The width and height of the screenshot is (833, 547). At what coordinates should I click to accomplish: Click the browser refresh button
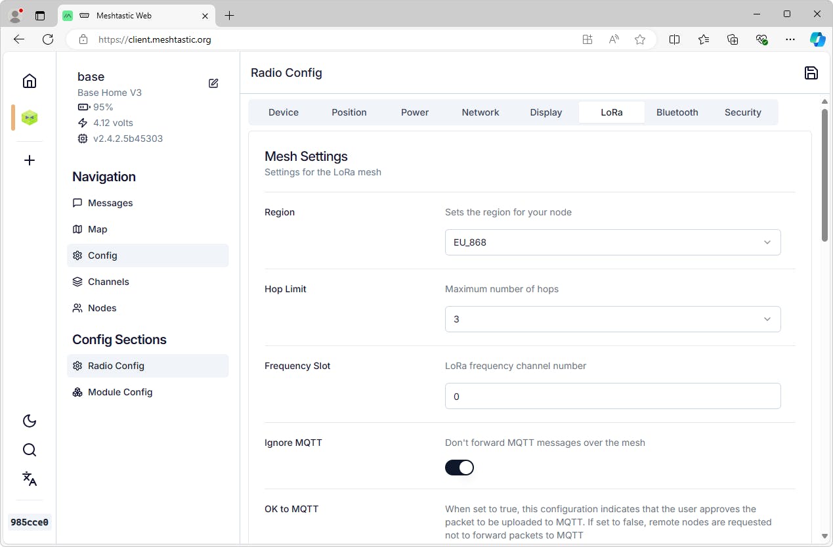point(48,39)
